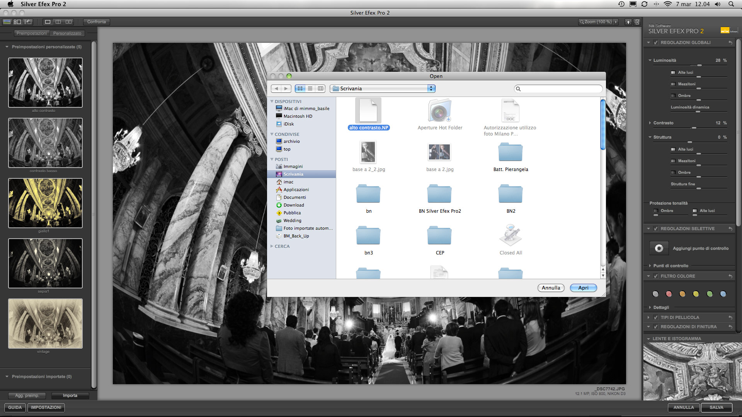742x417 pixels.
Task: Switch to the Personalizzato tab
Action: [x=67, y=33]
